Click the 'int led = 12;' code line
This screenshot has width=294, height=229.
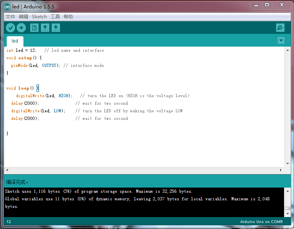[21, 51]
